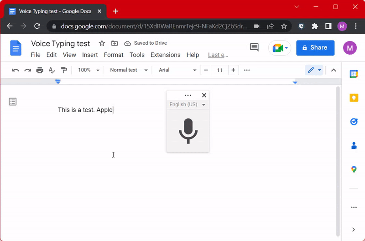Open the Insert menu

click(x=90, y=55)
